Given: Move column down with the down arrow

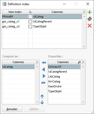Looking at the screenshot, I should [x=42, y=102].
